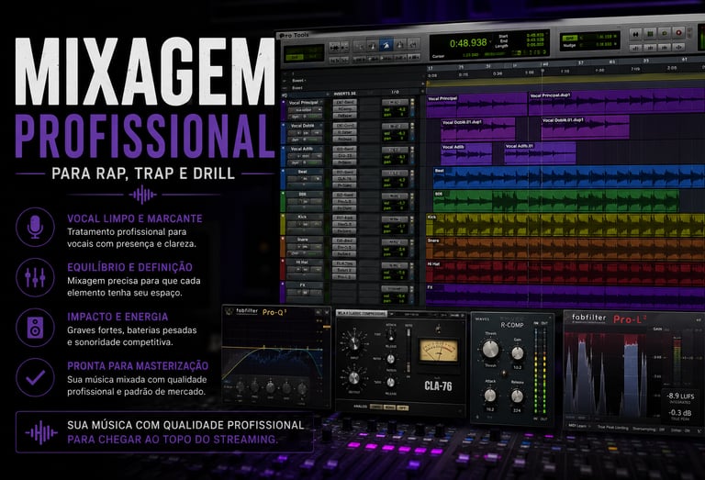This screenshot has width=705, height=480.
Task: Click the CLA-76 Input knob
Action: pyautogui.click(x=353, y=344)
